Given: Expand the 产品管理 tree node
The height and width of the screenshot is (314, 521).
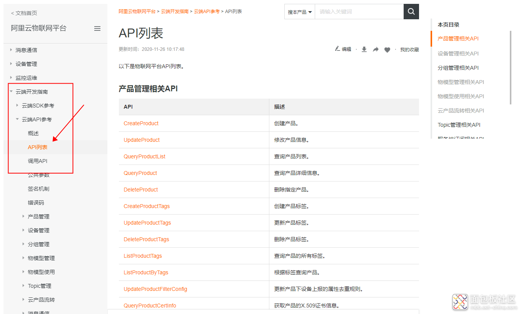Looking at the screenshot, I should click(x=23, y=217).
